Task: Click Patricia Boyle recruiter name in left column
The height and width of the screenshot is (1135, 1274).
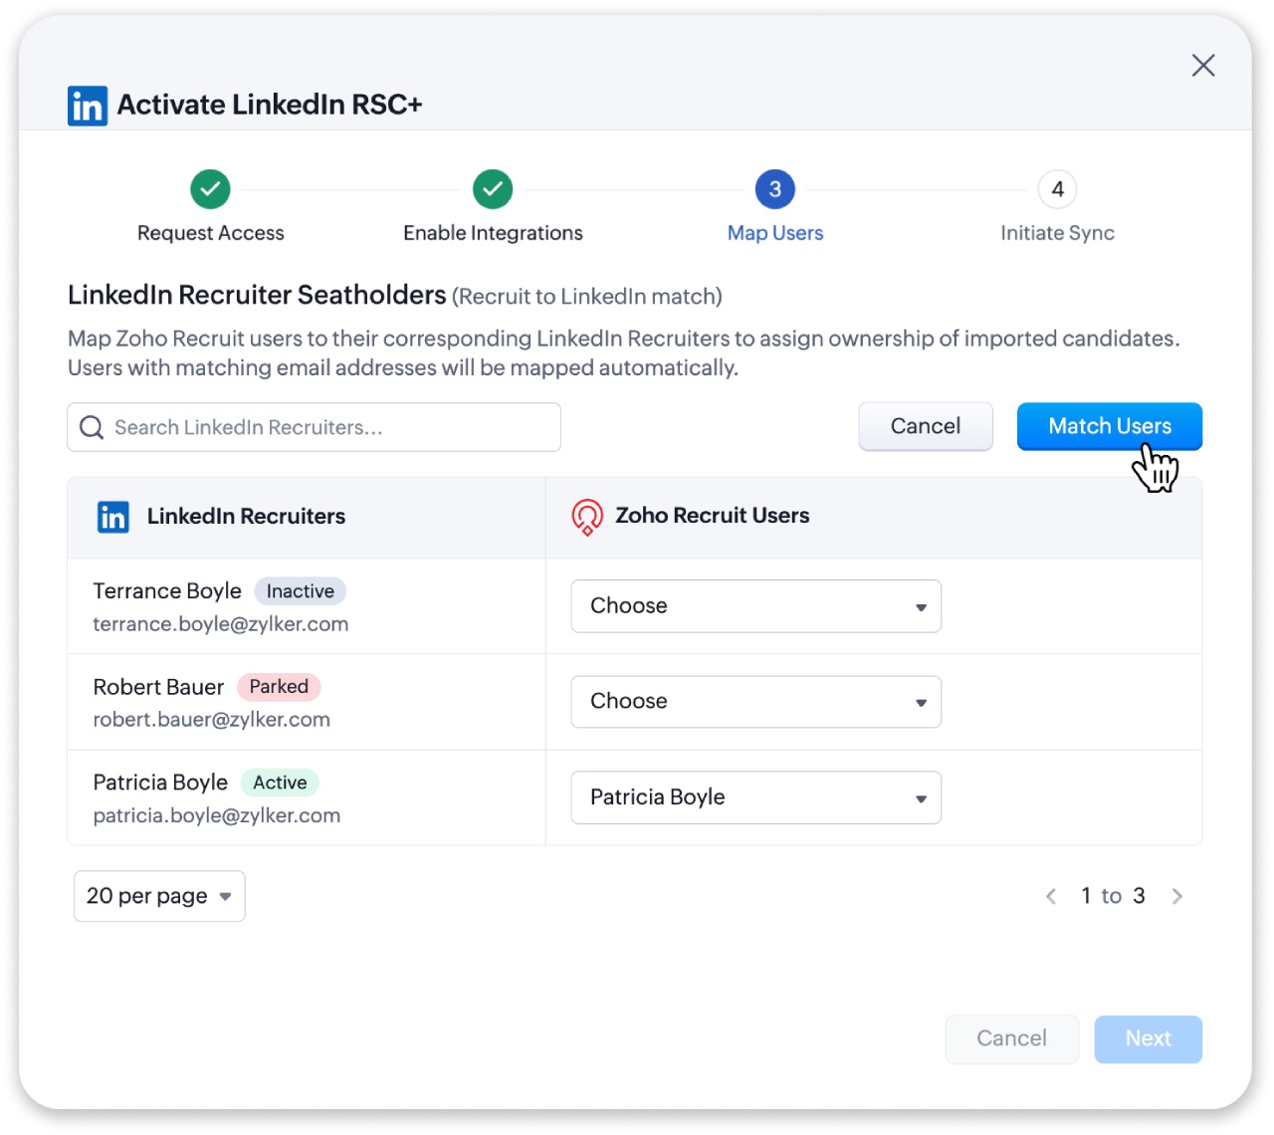Action: coord(160,783)
